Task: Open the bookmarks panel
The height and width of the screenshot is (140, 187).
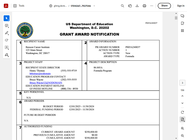Action: click(182, 23)
